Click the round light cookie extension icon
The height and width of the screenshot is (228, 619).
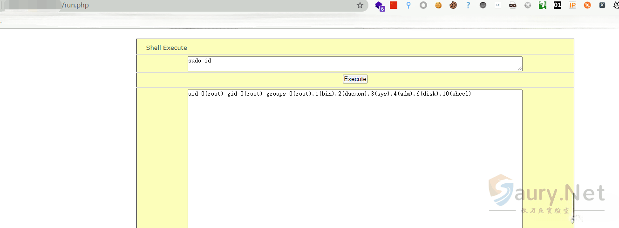[x=438, y=6]
